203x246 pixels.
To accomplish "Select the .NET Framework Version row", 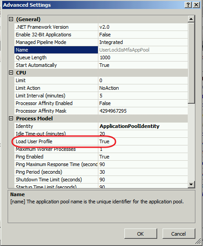I will coord(101,27).
